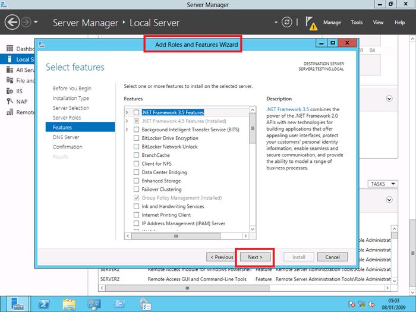The height and width of the screenshot is (312, 416).
Task: Check .NET Framework 3.5 Features checkbox
Action: [x=136, y=112]
